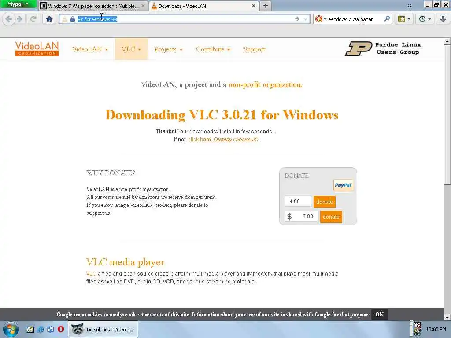Click the go arrow in address bar
Viewport: 451px width, 338px height.
pyautogui.click(x=297, y=19)
